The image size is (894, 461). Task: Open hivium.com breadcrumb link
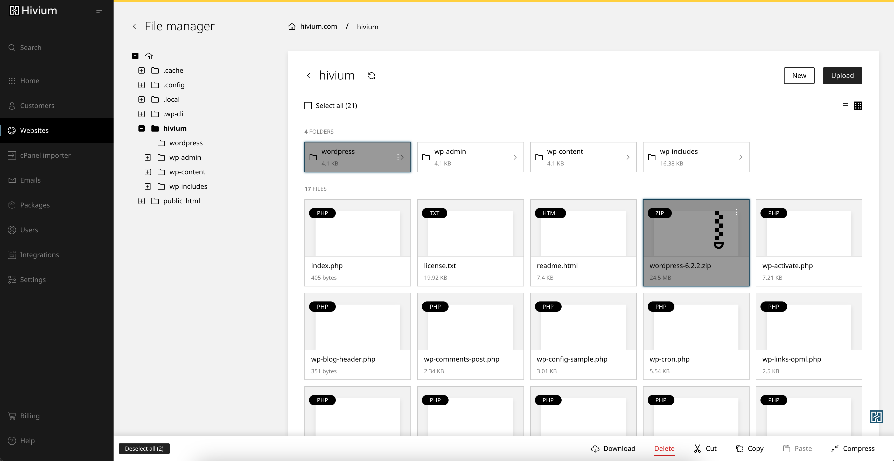pos(318,26)
